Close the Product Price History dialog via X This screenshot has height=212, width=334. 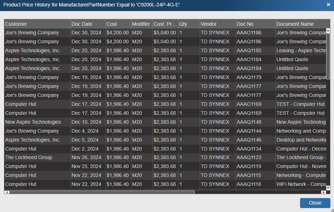(328, 5)
